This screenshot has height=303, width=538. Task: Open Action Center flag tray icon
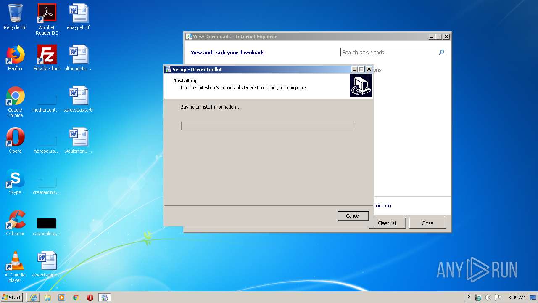click(x=498, y=298)
